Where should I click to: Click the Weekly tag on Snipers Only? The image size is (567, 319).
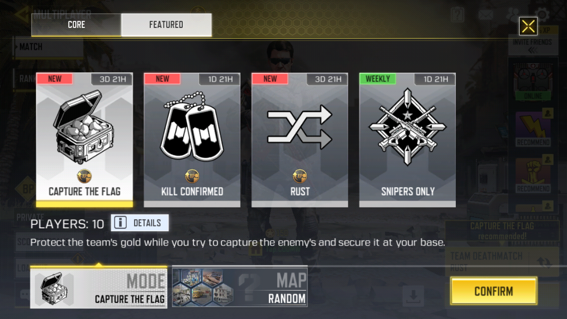coord(377,79)
